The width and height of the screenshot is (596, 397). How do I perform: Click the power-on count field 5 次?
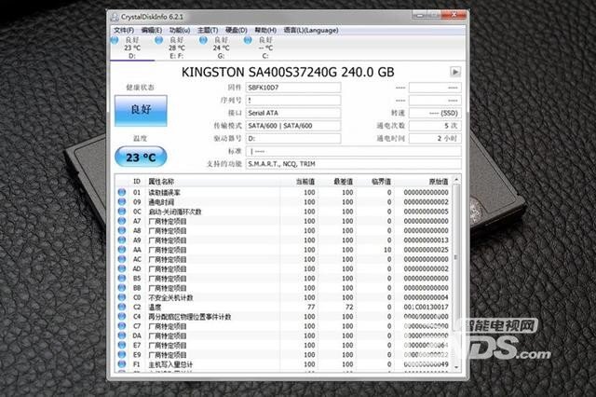435,126
